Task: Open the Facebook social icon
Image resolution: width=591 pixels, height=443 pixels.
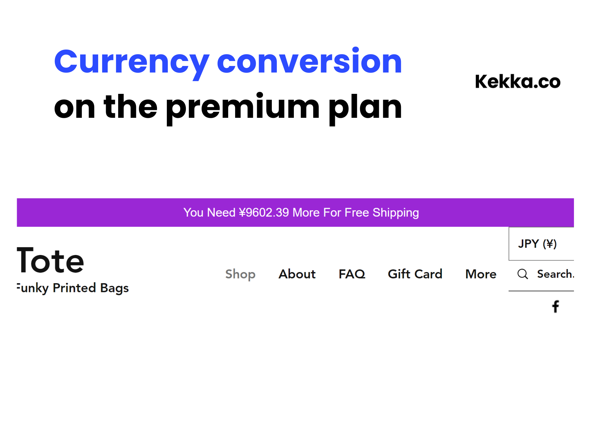Action: (556, 307)
